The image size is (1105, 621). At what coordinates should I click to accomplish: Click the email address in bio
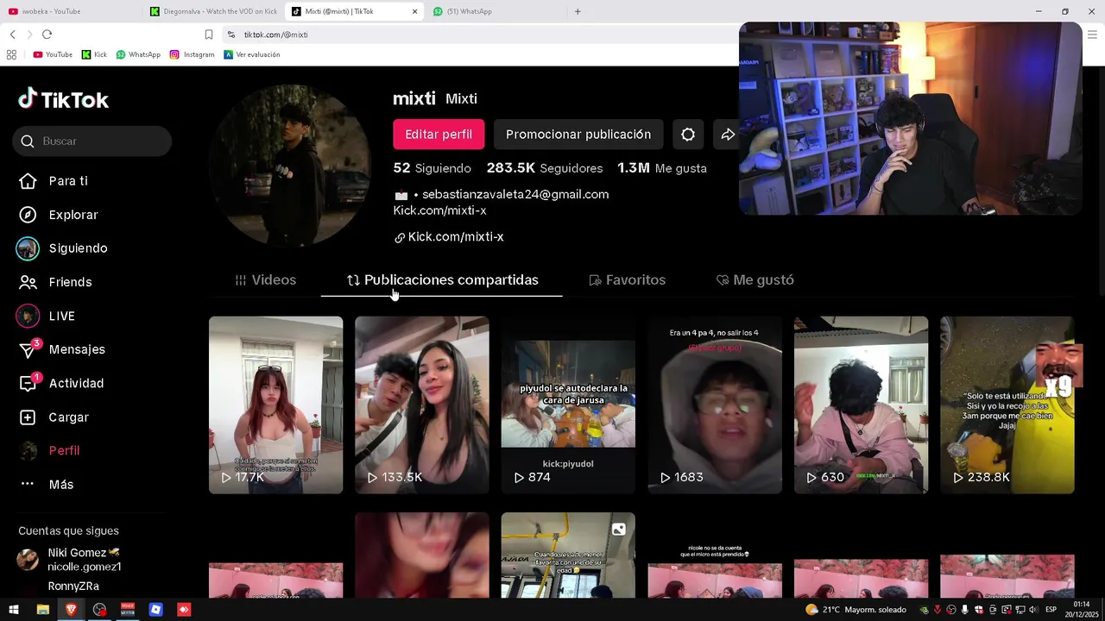515,195
